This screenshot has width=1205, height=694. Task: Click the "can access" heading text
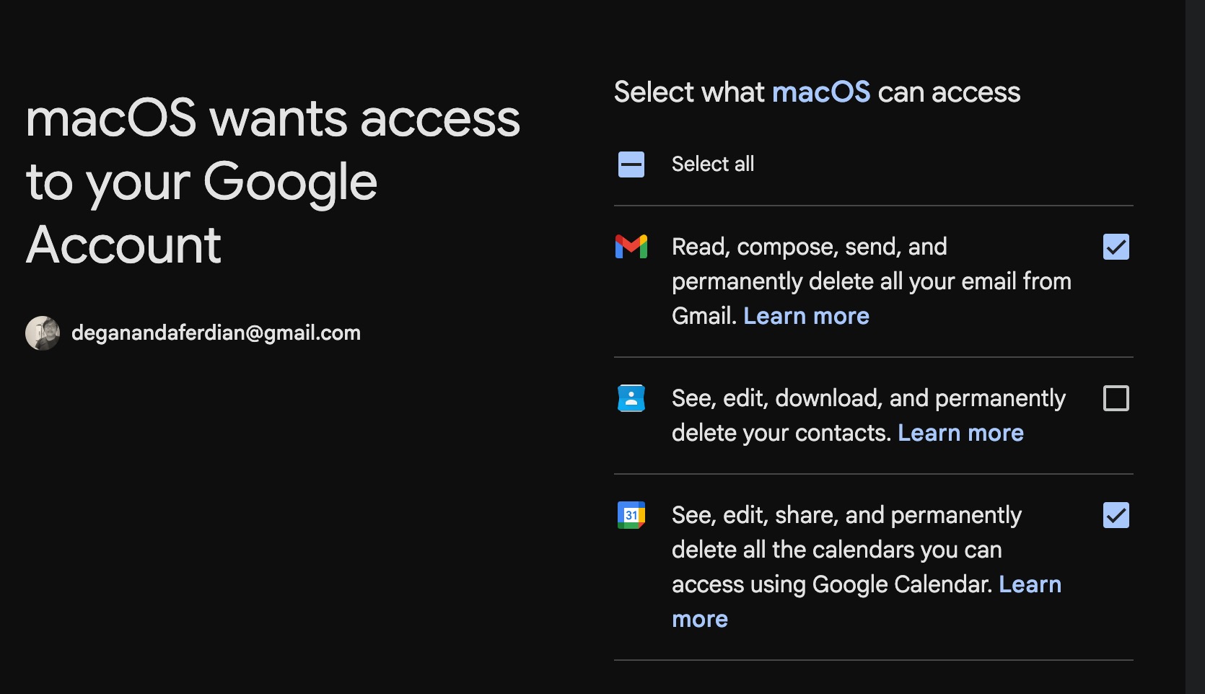[x=949, y=92]
